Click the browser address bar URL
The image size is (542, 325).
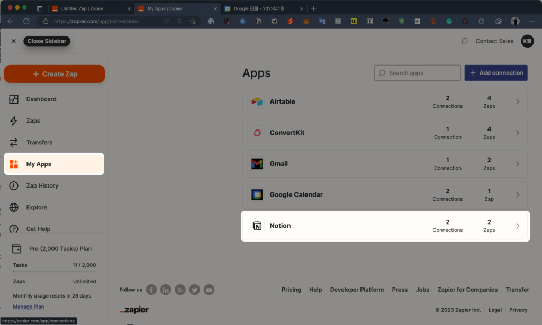click(96, 21)
